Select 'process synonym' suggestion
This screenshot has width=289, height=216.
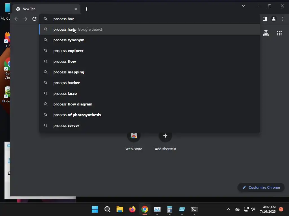[150, 40]
